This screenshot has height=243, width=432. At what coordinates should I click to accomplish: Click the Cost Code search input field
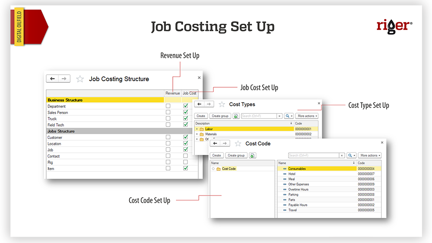313,155
